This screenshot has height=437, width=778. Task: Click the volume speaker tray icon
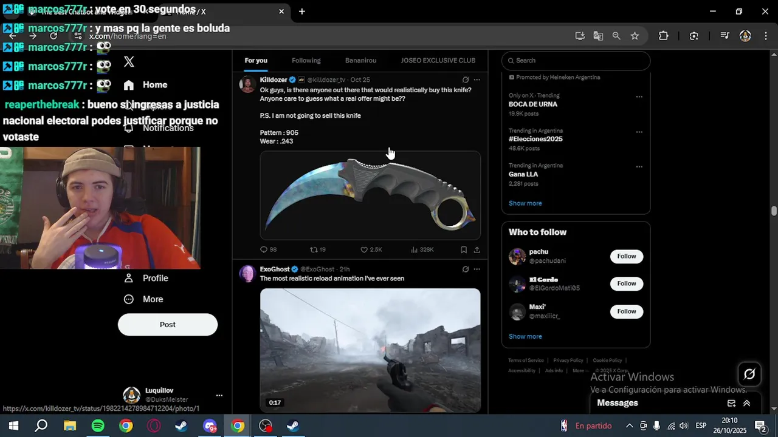tap(684, 426)
